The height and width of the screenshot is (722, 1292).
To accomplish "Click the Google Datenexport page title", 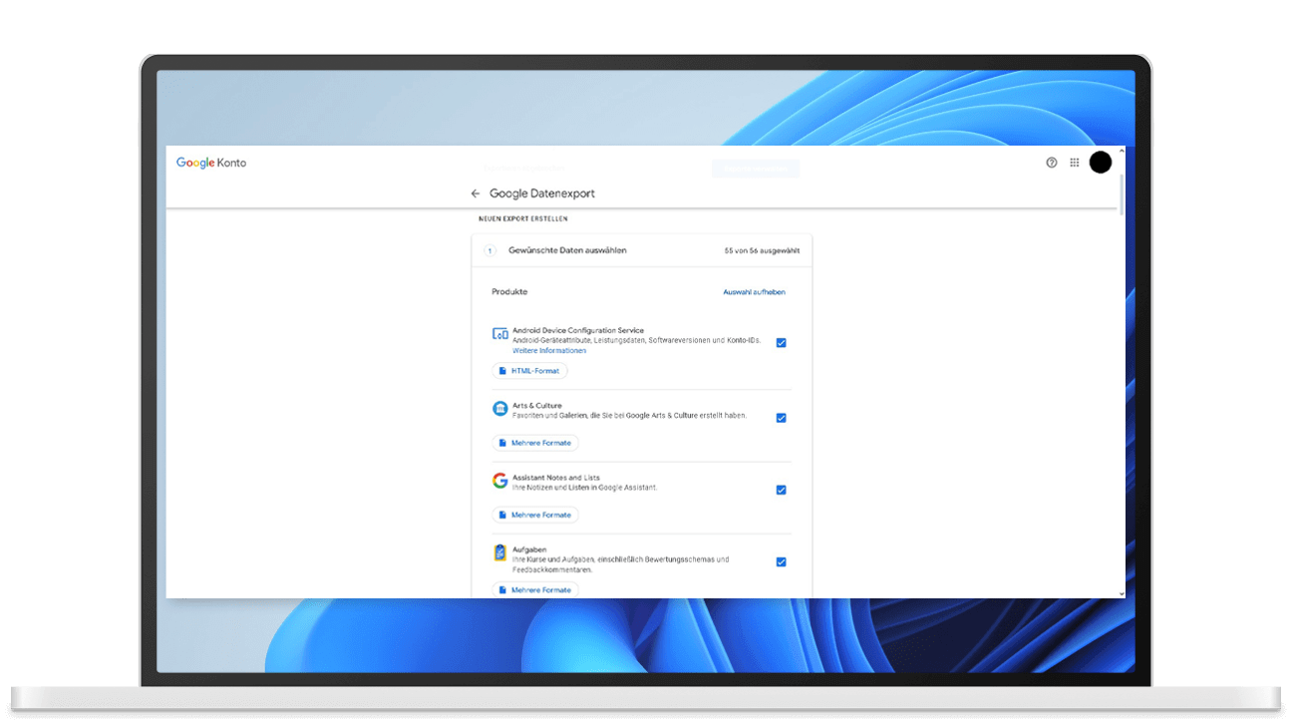I will 542,193.
